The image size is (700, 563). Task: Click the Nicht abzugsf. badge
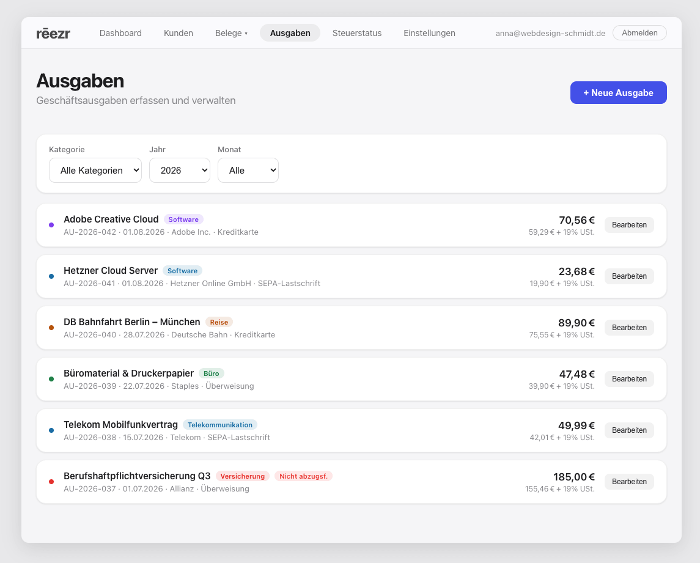(x=304, y=476)
